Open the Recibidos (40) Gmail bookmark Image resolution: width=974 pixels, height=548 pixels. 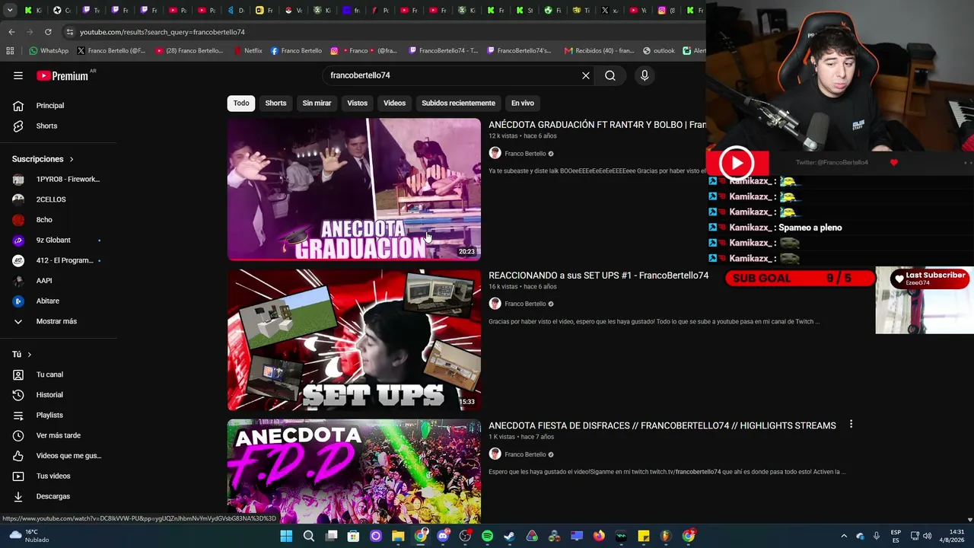[599, 51]
